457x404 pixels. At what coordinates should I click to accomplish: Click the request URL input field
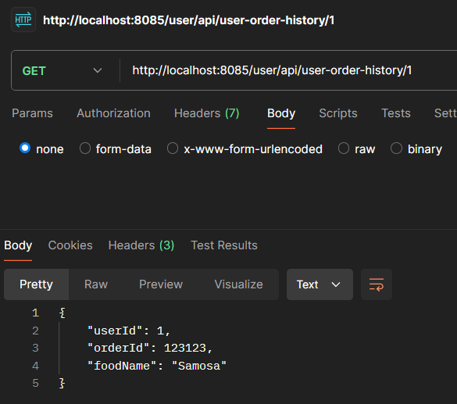pyautogui.click(x=288, y=70)
